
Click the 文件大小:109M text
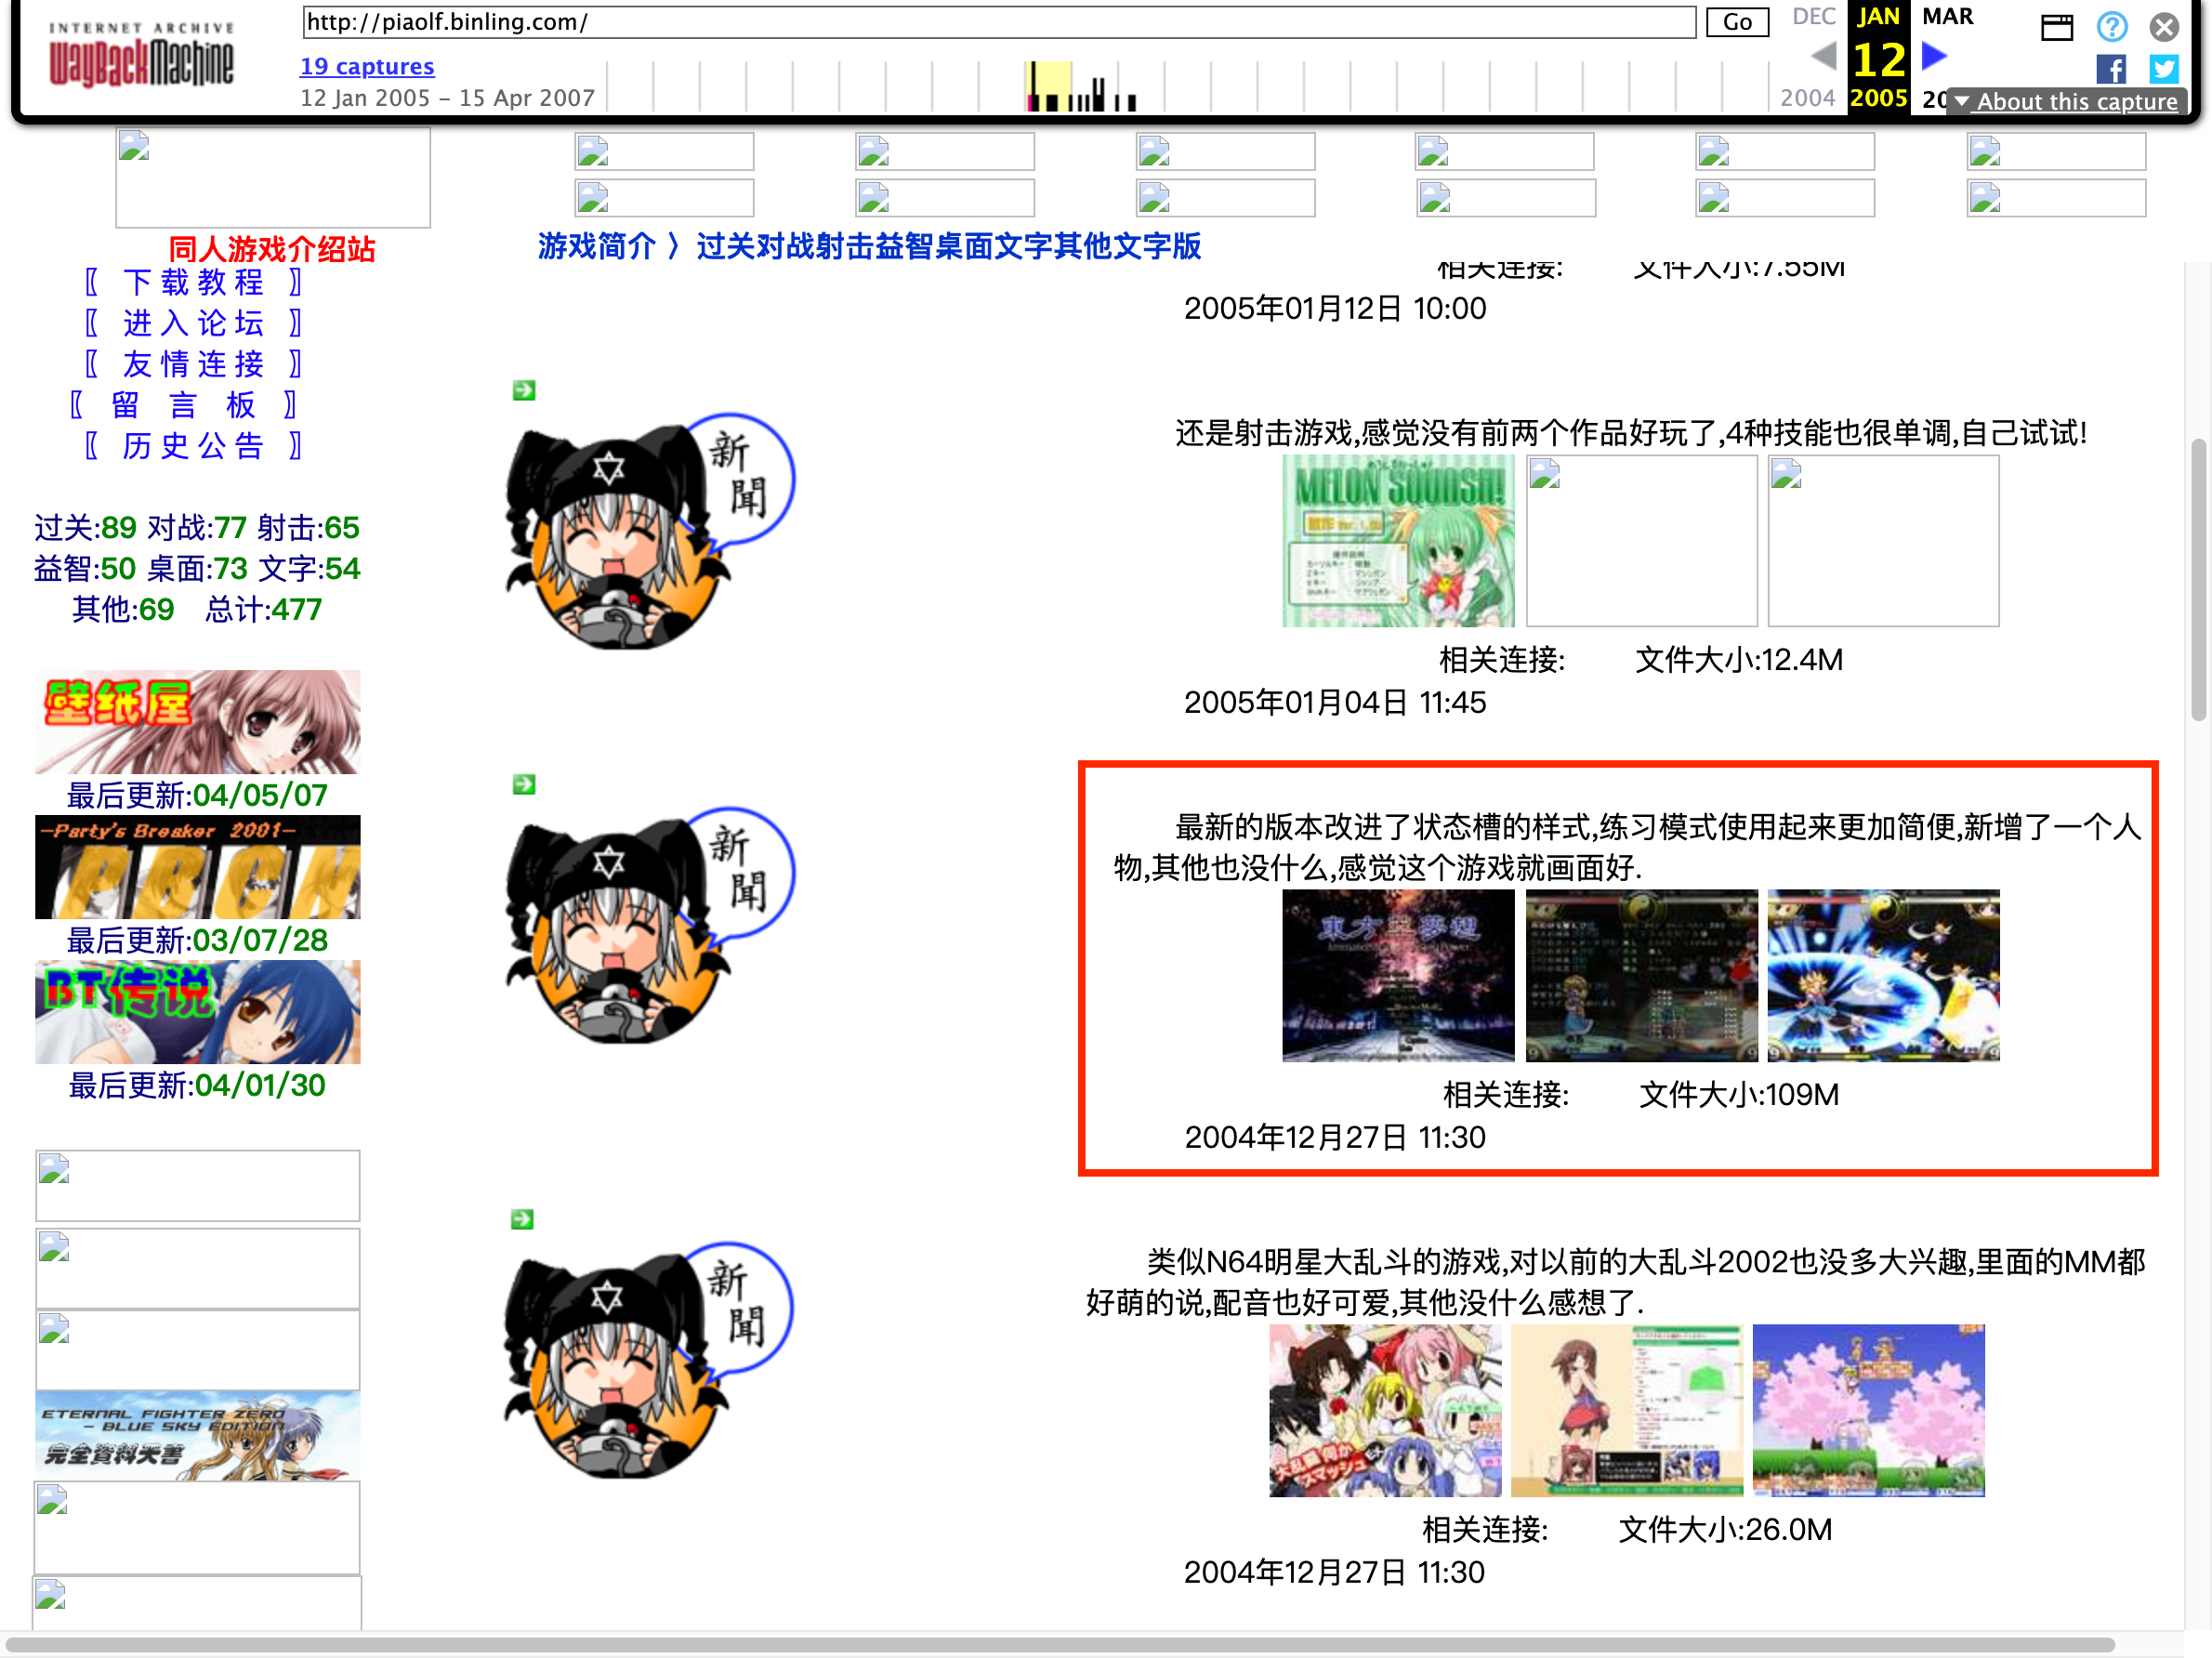pyautogui.click(x=1739, y=1095)
